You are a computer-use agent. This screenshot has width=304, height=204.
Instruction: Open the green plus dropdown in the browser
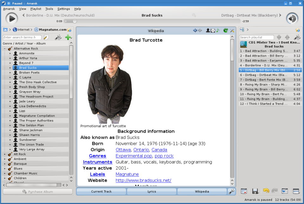tap(68, 37)
